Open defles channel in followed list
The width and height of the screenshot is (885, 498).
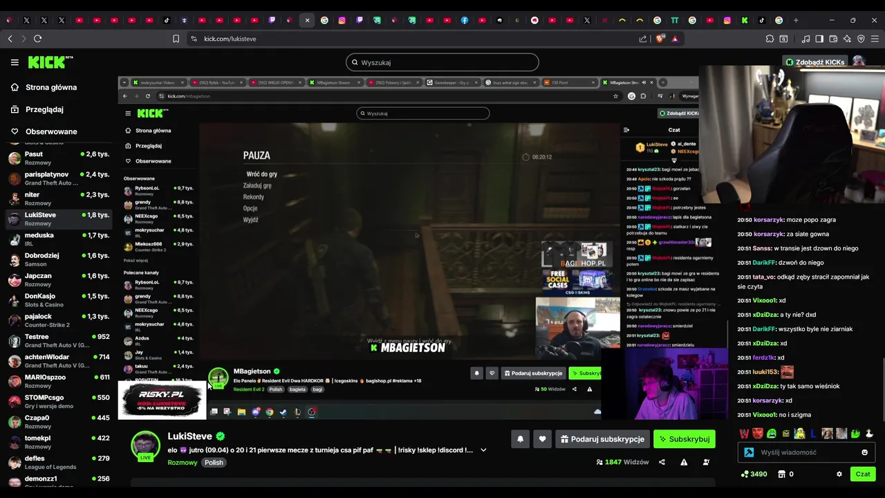59,462
